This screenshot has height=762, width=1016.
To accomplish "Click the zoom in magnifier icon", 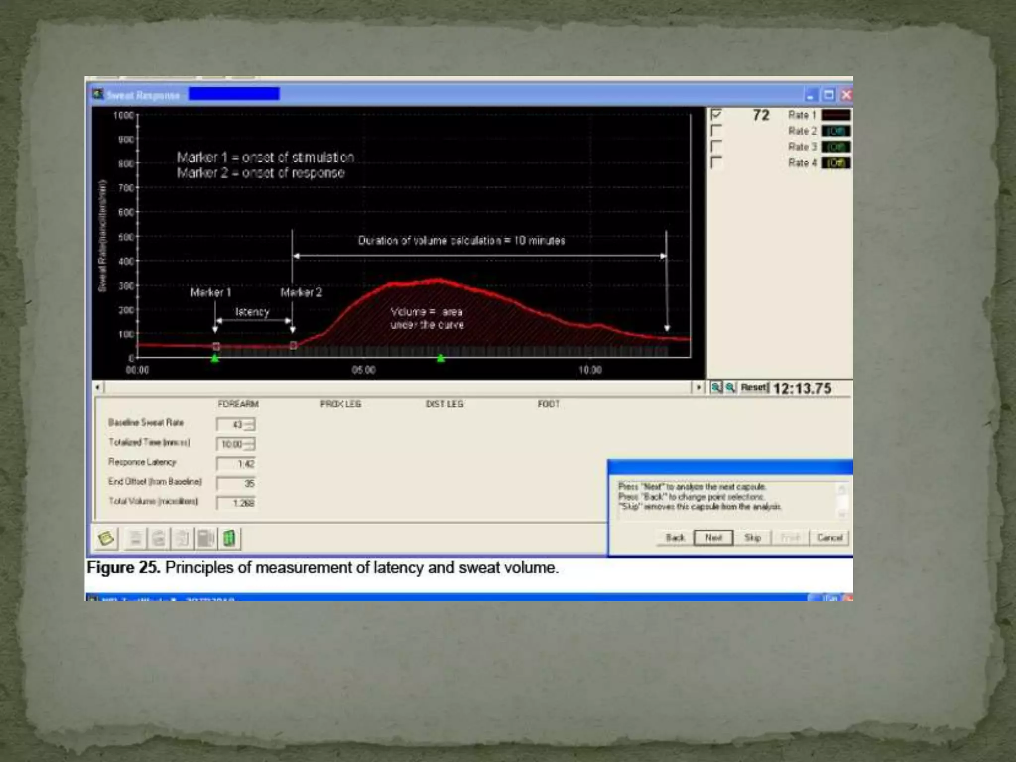I will point(716,387).
